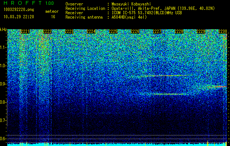Click the 0.6 frequency axis label
The height and width of the screenshot is (146, 230).
(x=3, y=139)
